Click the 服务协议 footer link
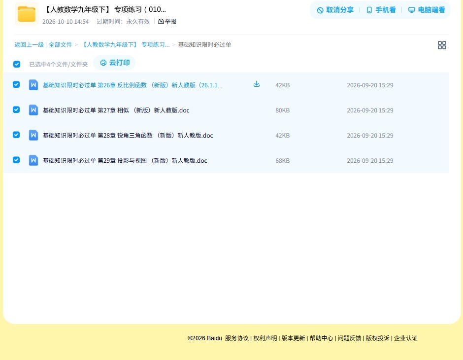The image size is (463, 360). click(237, 338)
